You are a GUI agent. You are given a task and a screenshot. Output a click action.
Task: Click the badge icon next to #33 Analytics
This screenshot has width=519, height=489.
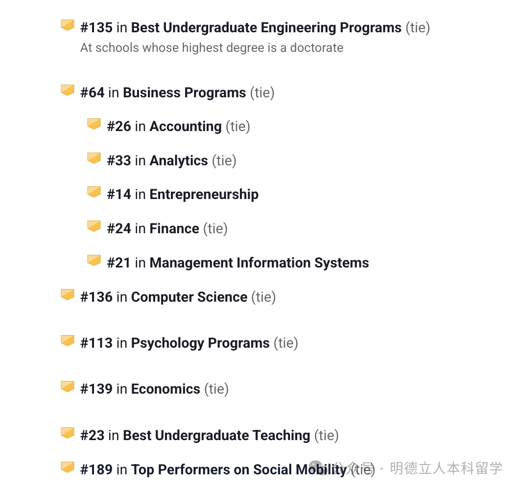[94, 158]
